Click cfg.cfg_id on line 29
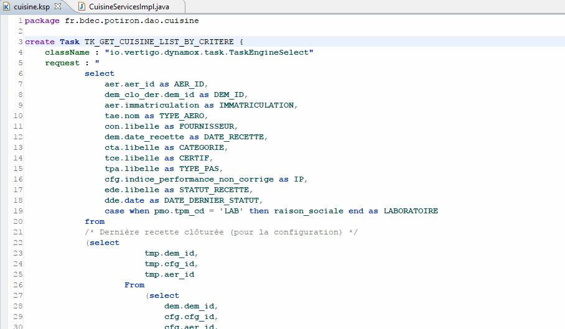Viewport: 565px width, 329px height. click(190, 317)
